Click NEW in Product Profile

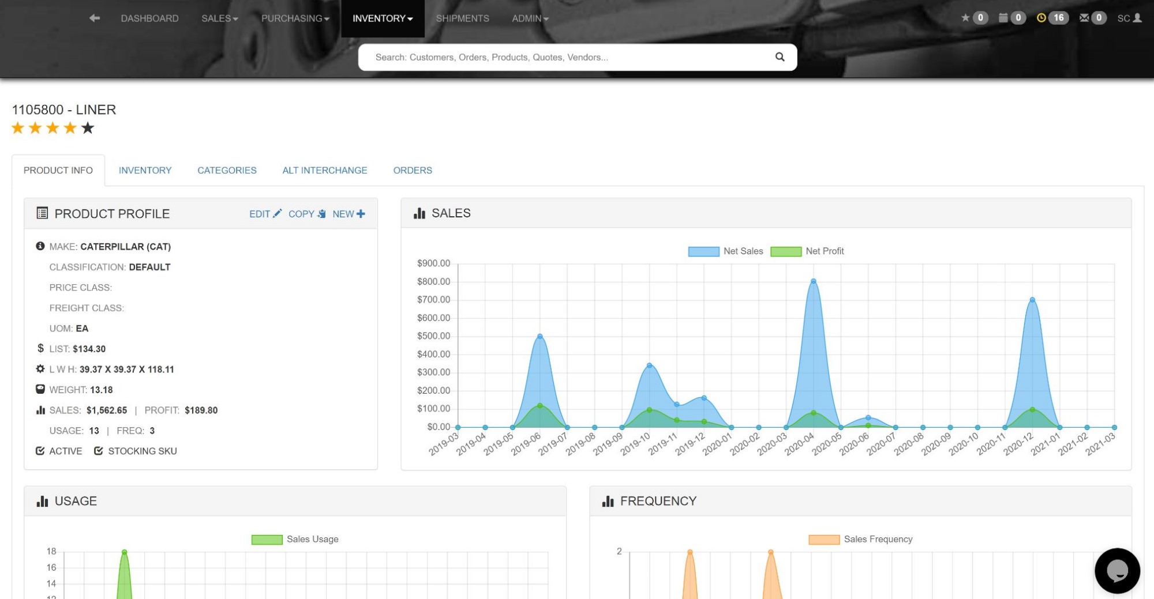pos(349,214)
